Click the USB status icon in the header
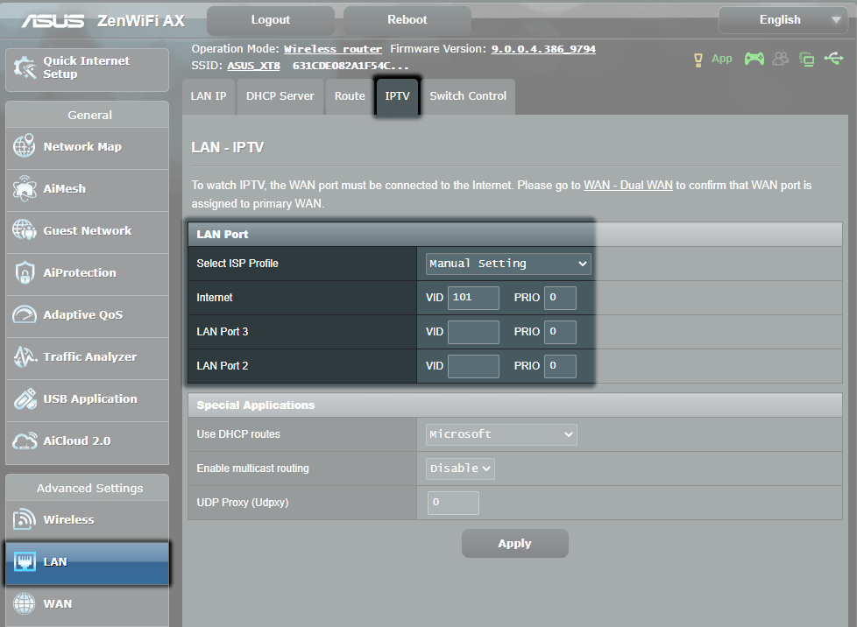The width and height of the screenshot is (857, 627). point(832,59)
